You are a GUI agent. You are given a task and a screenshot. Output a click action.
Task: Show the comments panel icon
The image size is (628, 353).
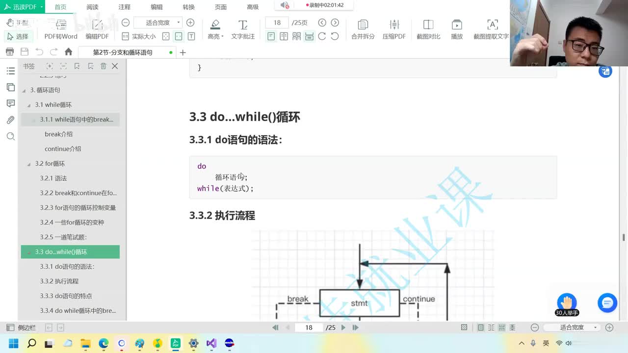[x=10, y=103]
